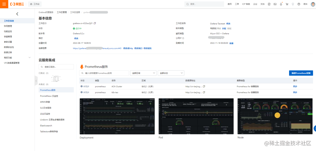Open the user avatar menu
The width and height of the screenshot is (316, 151).
tap(313, 4)
